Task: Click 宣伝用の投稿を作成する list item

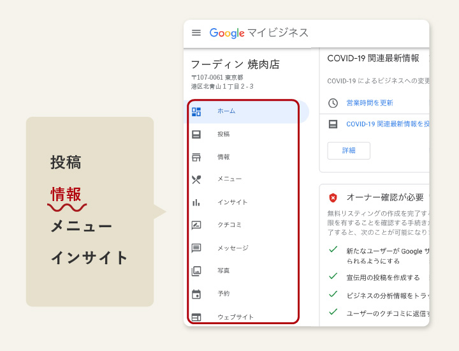Action: (x=383, y=278)
